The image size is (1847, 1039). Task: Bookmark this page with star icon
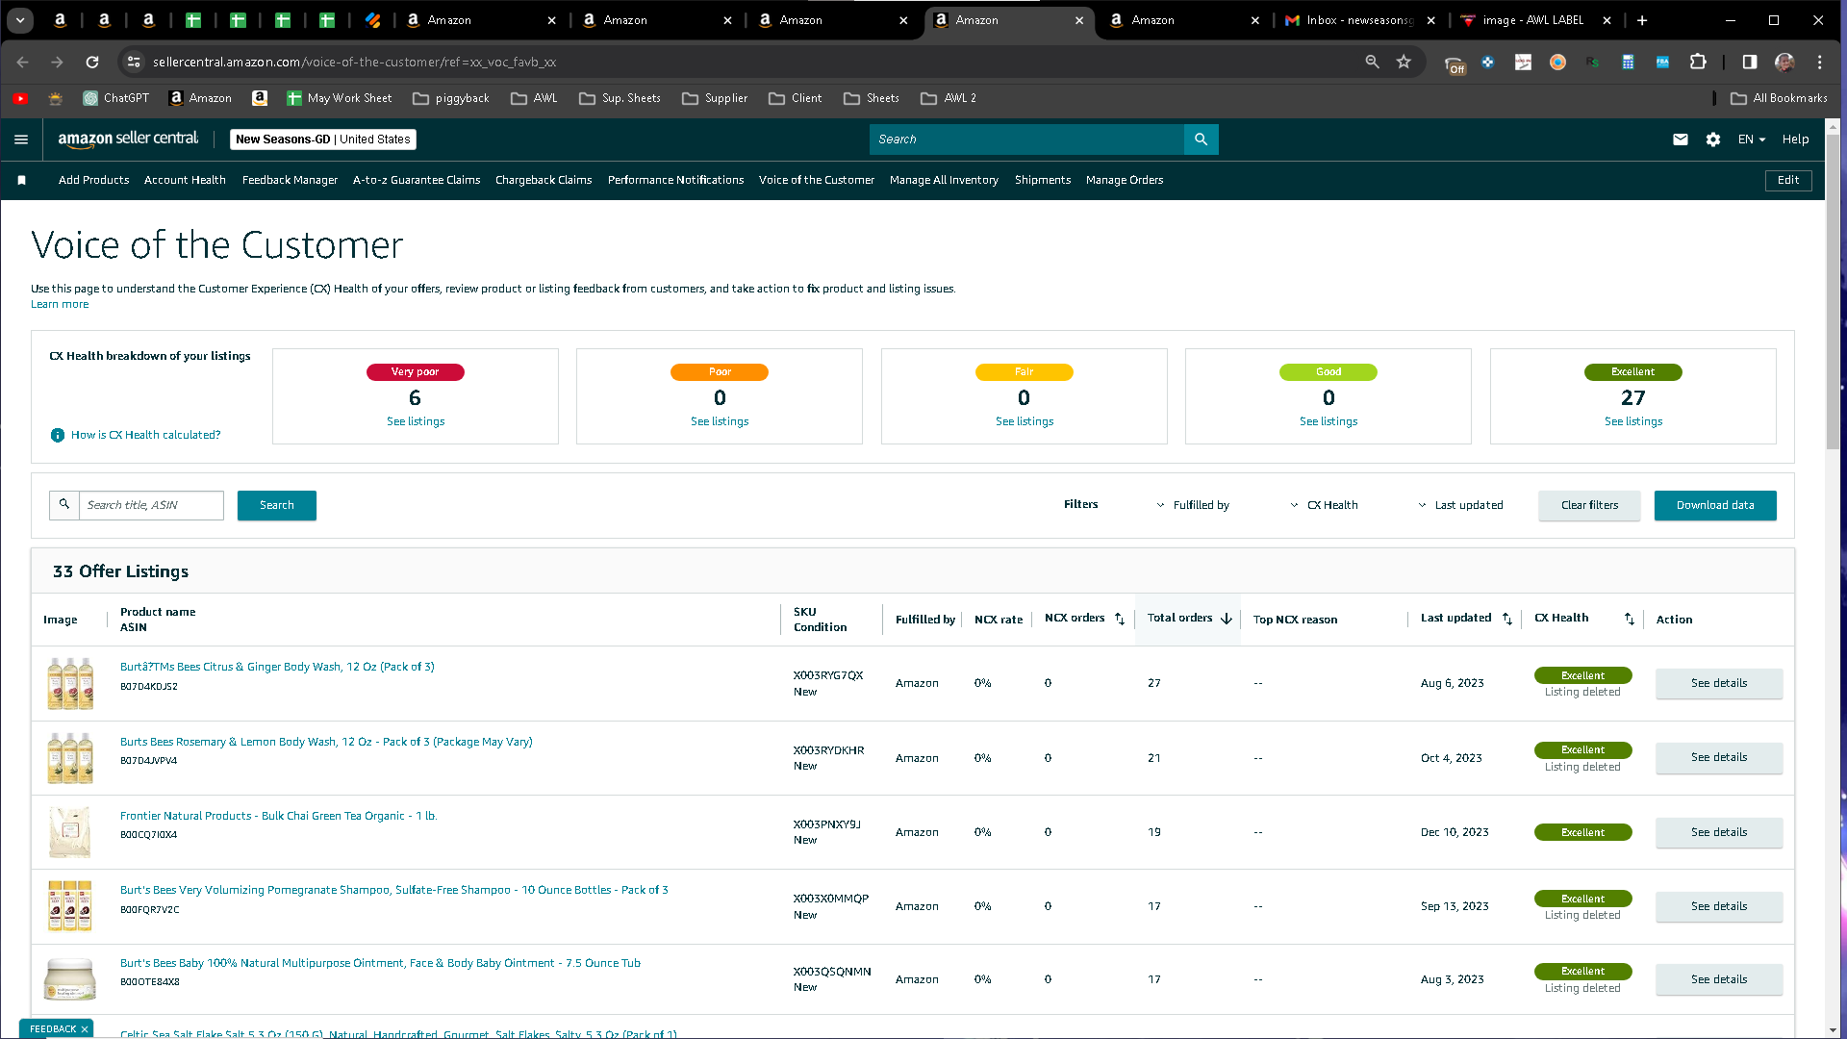tap(1404, 62)
